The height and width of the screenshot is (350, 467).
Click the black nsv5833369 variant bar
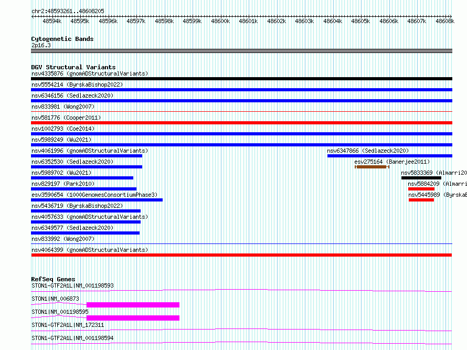click(421, 178)
